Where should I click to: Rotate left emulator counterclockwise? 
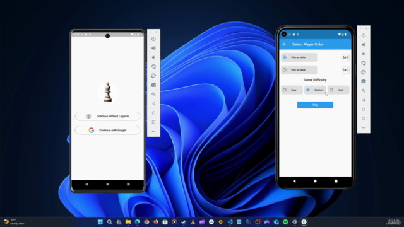point(153,67)
